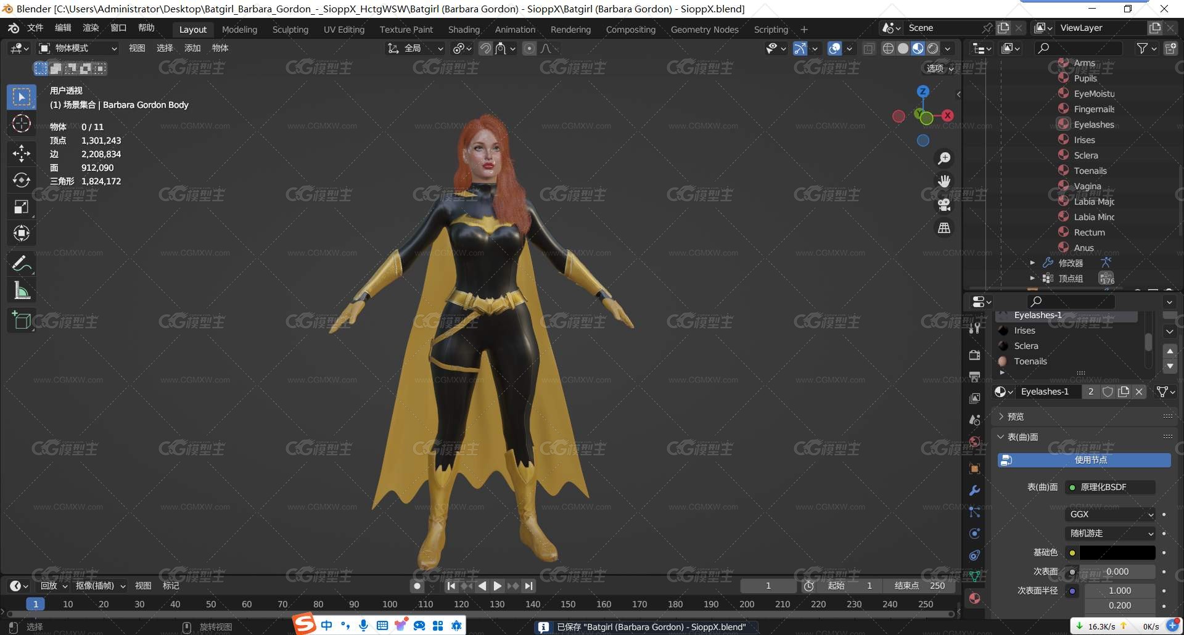Open the Object properties tab
The image size is (1184, 635).
click(x=975, y=469)
